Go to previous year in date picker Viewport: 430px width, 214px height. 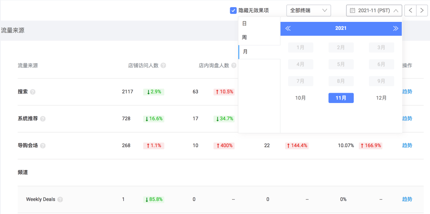(x=288, y=28)
